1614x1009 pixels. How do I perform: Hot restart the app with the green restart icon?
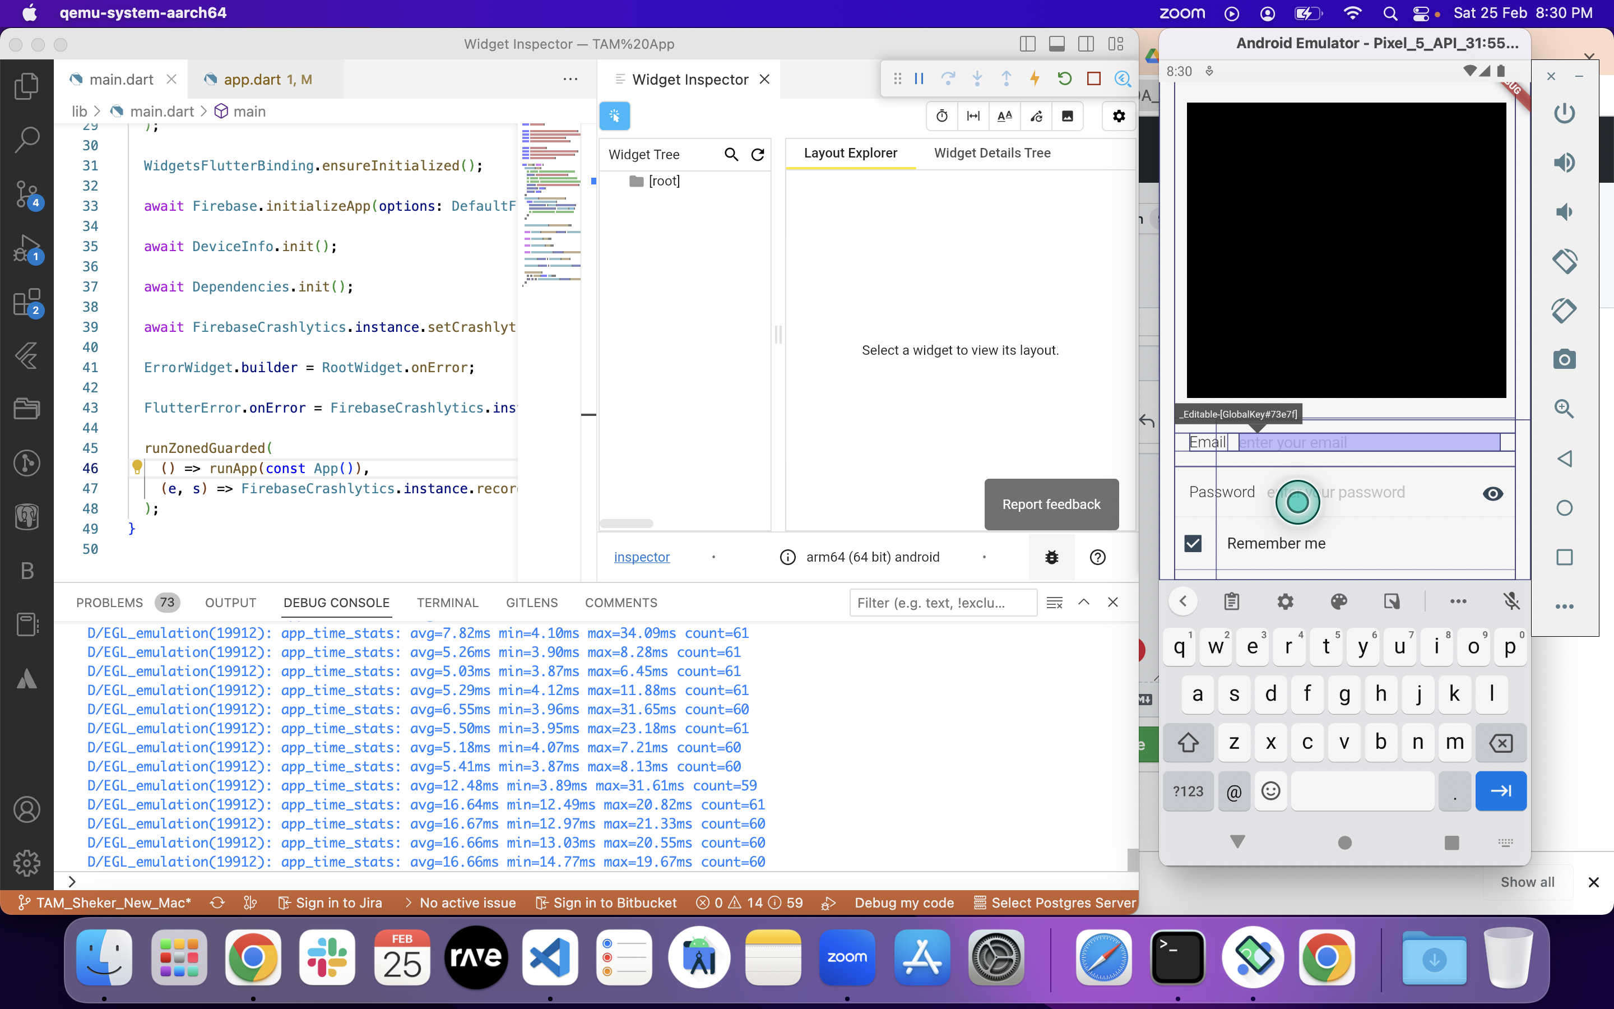(x=1064, y=78)
